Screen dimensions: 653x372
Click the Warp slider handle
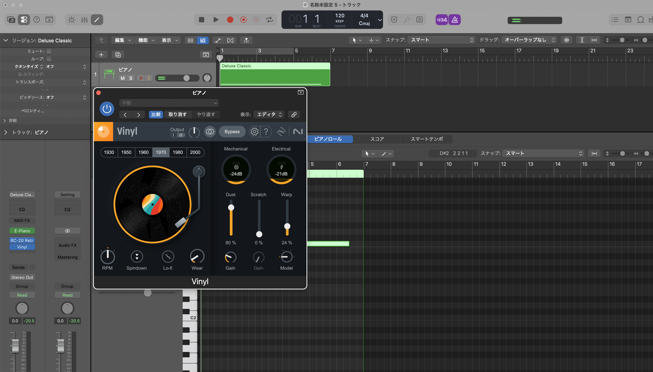coord(287,226)
